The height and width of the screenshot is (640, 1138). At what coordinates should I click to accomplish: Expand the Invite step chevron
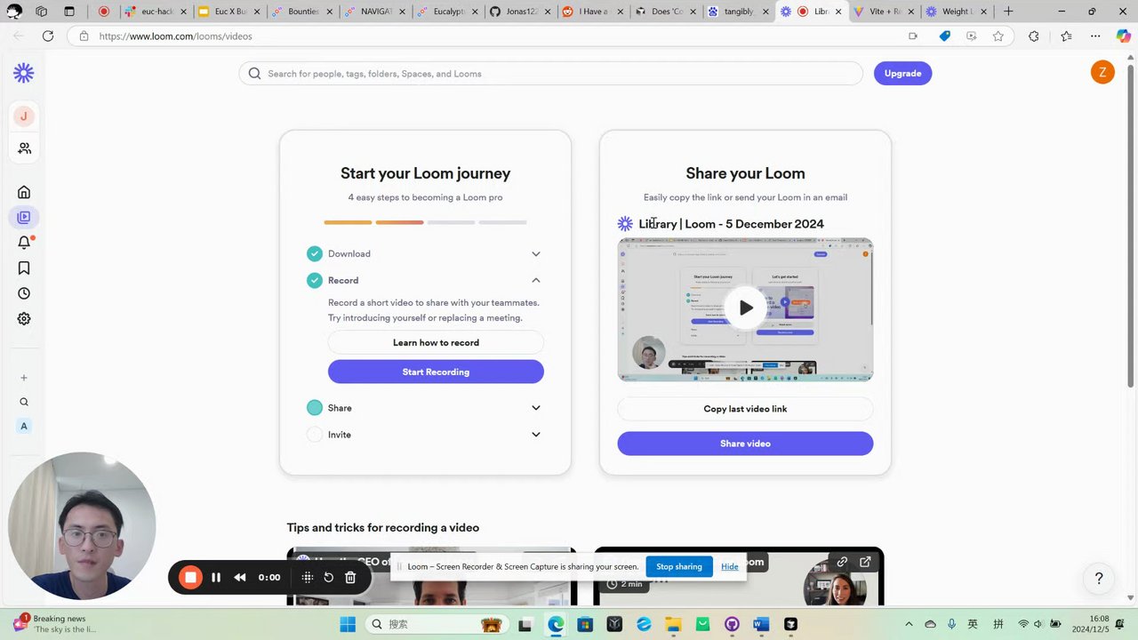click(536, 435)
